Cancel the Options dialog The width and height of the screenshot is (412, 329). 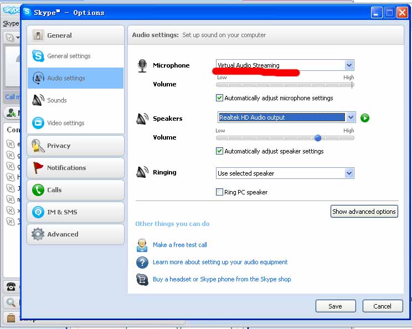tap(383, 306)
